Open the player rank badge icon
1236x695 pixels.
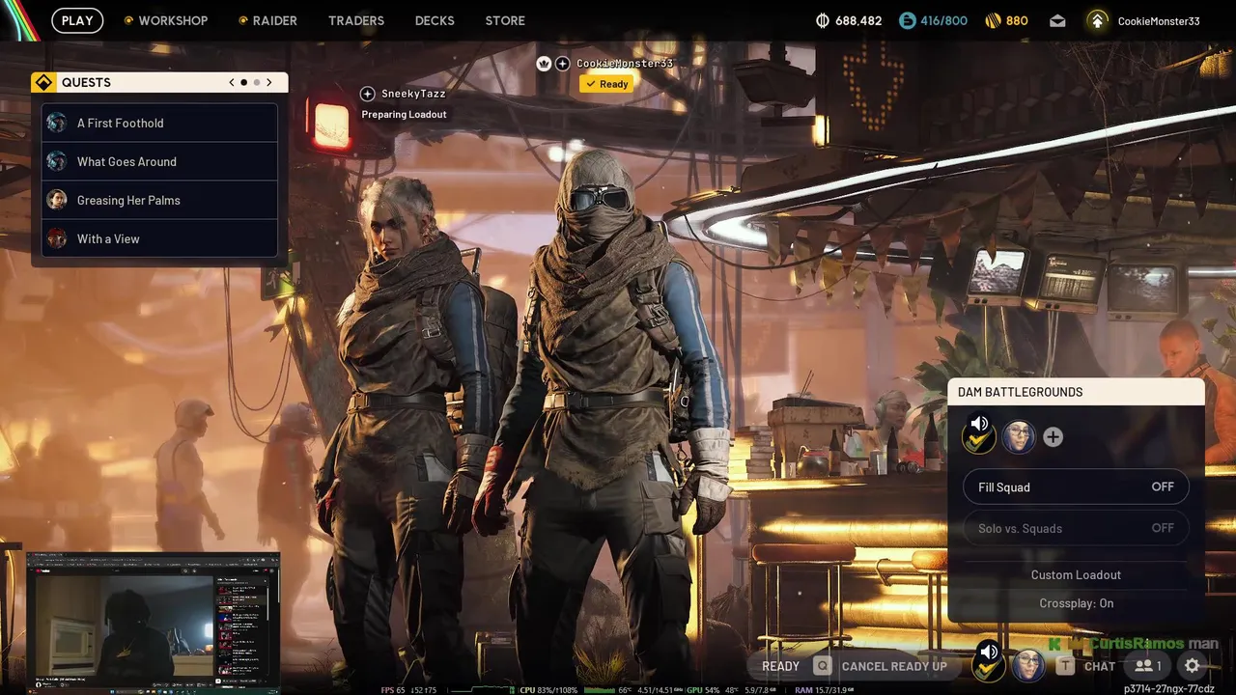coord(1097,20)
